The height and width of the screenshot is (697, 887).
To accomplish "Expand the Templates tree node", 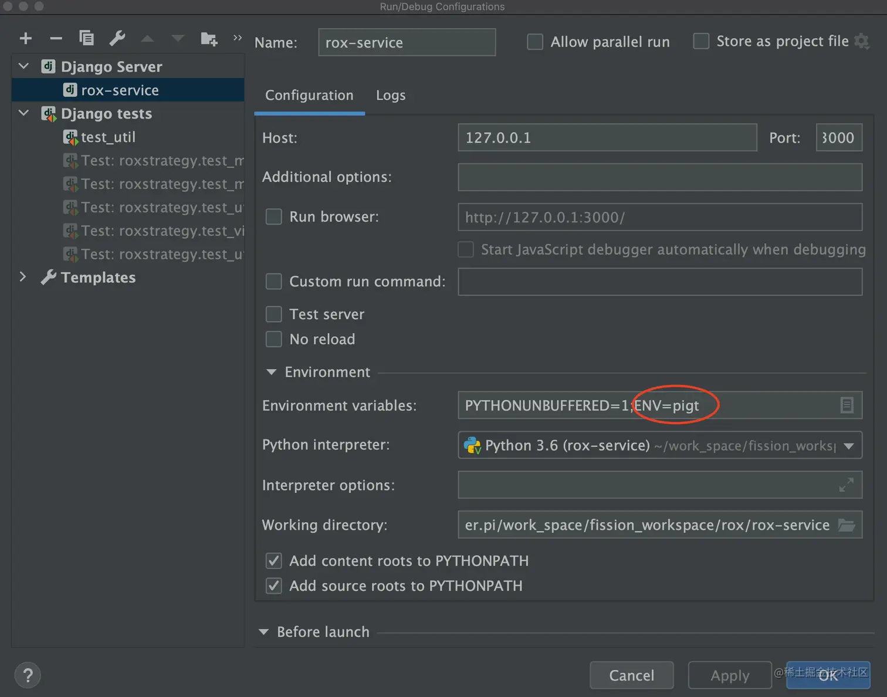I will (23, 277).
